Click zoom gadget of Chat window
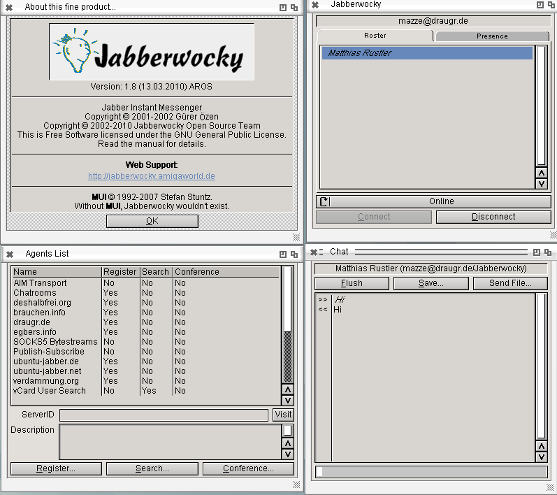Viewport: 557px width, 495px height. click(536, 252)
